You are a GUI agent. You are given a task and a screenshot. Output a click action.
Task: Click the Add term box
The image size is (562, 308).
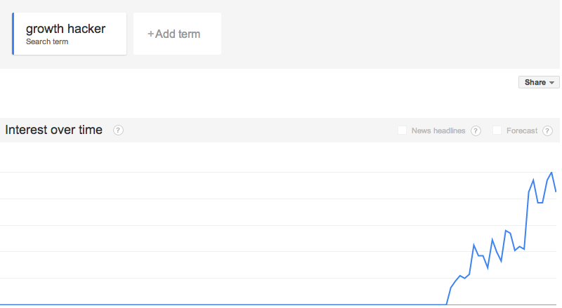pyautogui.click(x=178, y=34)
